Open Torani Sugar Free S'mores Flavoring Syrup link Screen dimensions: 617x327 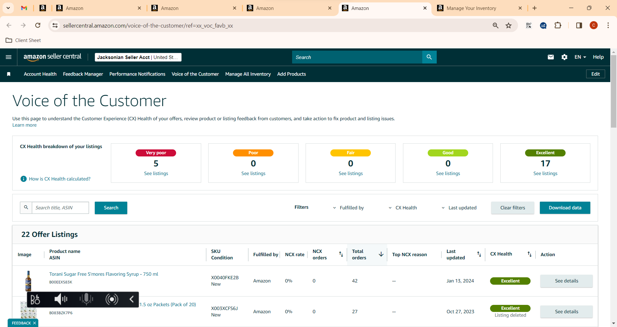(x=103, y=274)
